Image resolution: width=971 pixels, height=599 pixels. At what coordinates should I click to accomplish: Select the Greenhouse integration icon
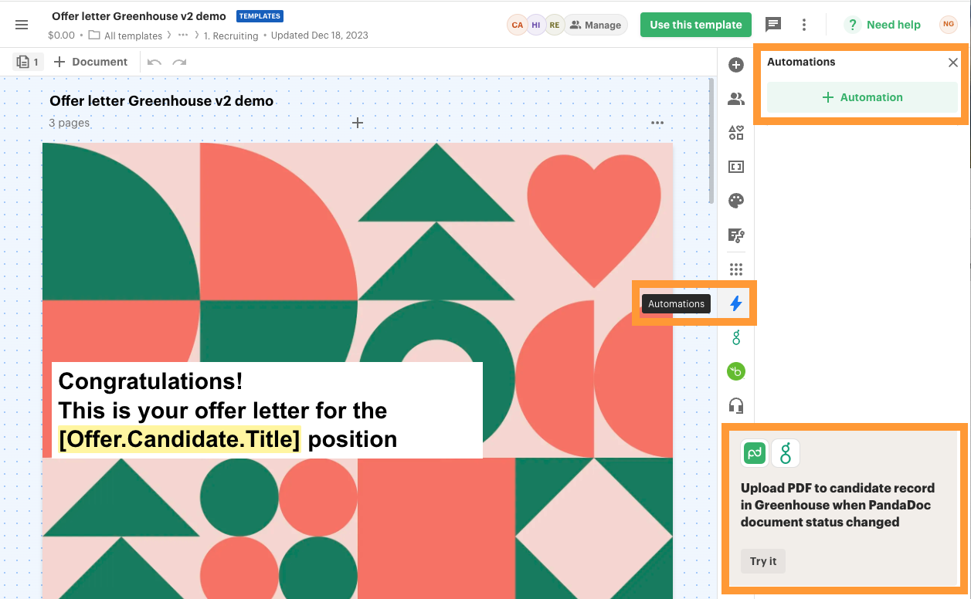[x=735, y=337]
